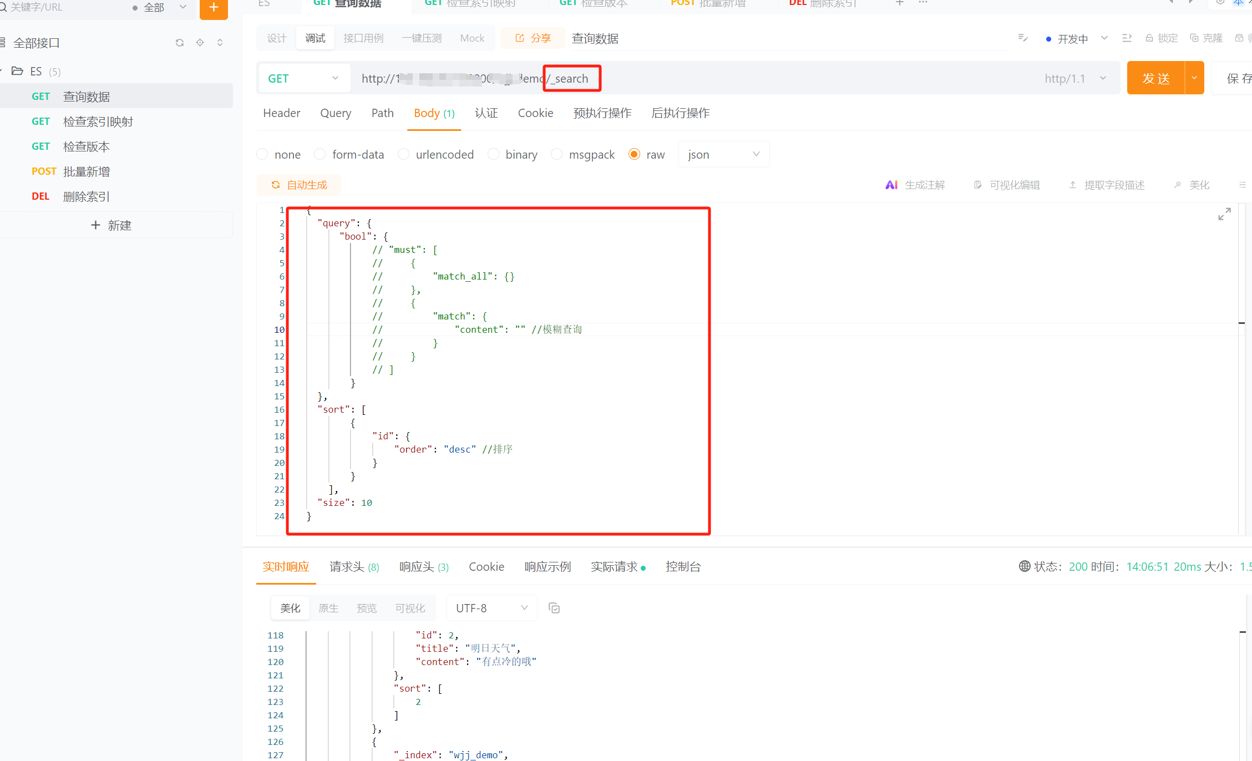Click the refresh icon next to 全部接口
1252x761 pixels.
179,42
